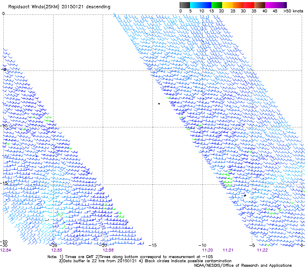Click the 12:55 pass time label
Screen dimensions: 305x268
pyautogui.click(x=56, y=250)
